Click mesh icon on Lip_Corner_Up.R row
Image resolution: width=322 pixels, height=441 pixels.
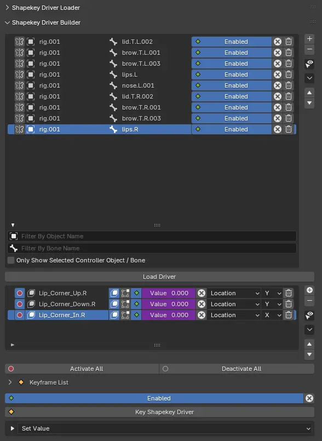114,293
